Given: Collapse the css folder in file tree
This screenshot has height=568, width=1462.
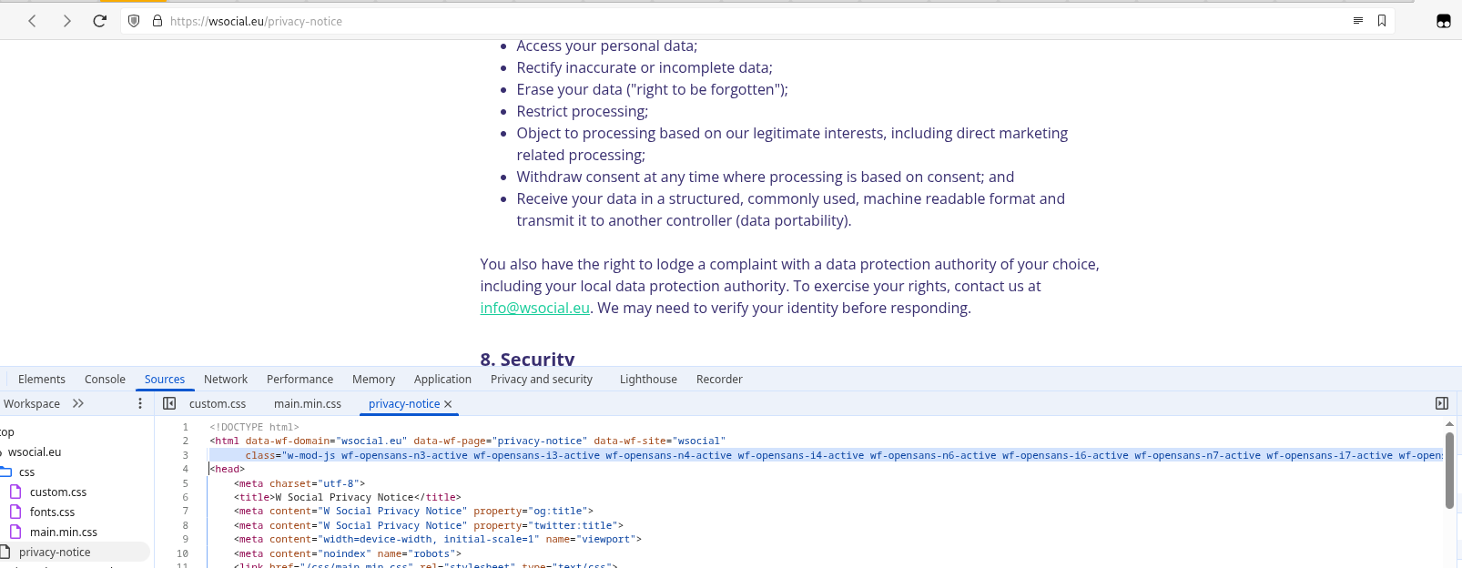Looking at the screenshot, I should click(x=5, y=472).
